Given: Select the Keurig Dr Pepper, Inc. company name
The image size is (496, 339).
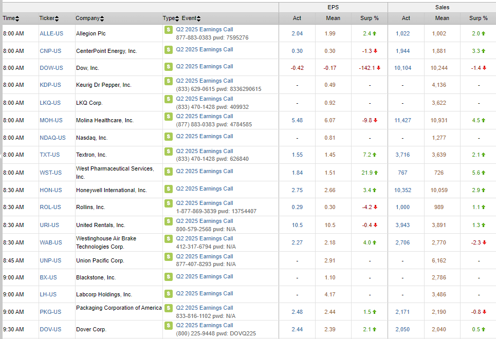Looking at the screenshot, I should pos(103,85).
